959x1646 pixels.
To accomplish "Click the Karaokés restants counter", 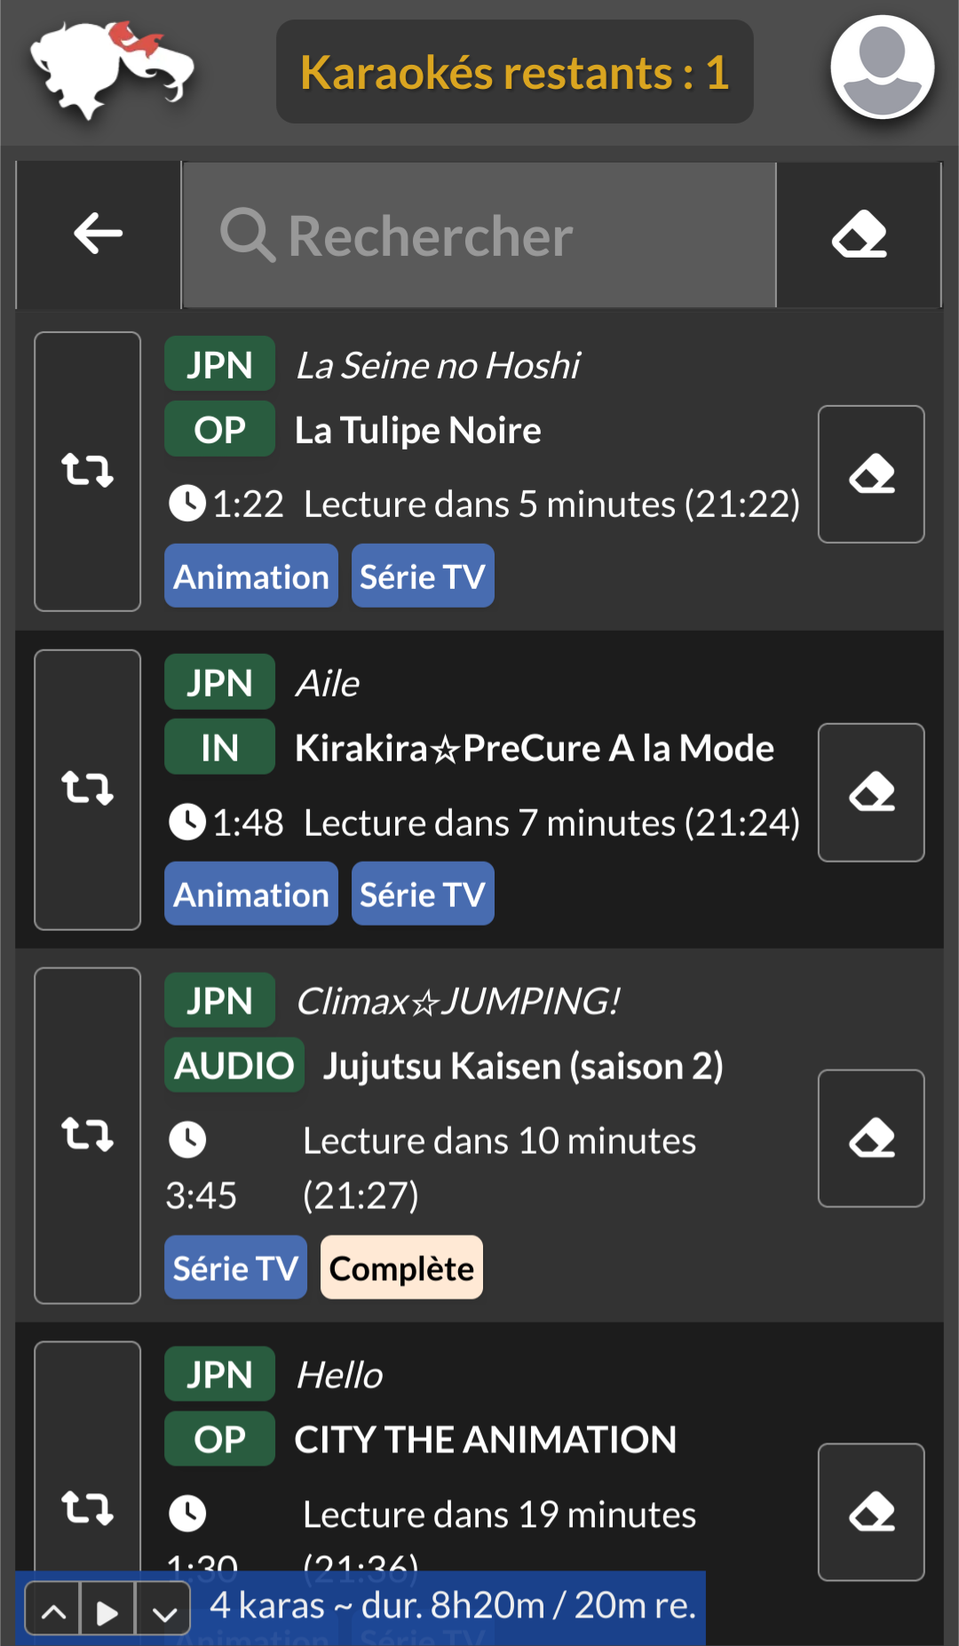I will coord(514,72).
